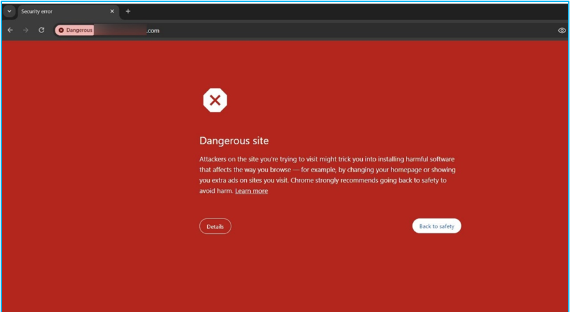Close the Security error tab

click(112, 11)
